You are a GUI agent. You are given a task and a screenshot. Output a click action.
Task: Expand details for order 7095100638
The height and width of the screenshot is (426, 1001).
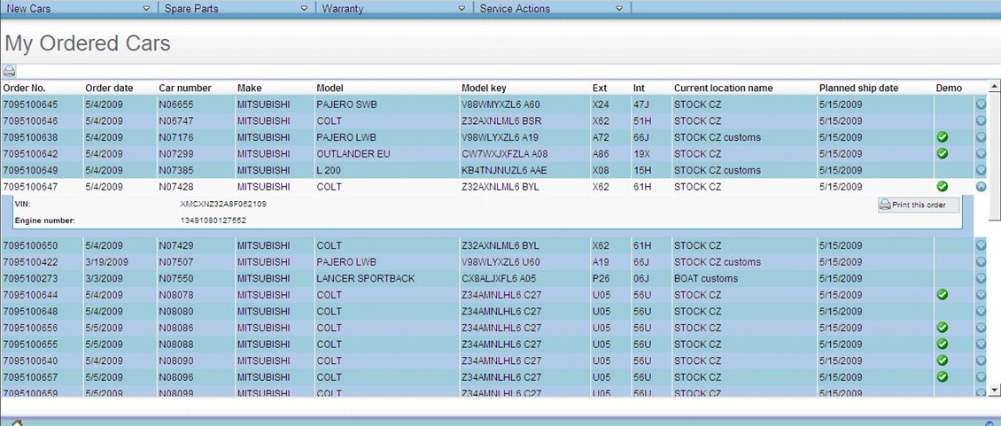coord(982,137)
